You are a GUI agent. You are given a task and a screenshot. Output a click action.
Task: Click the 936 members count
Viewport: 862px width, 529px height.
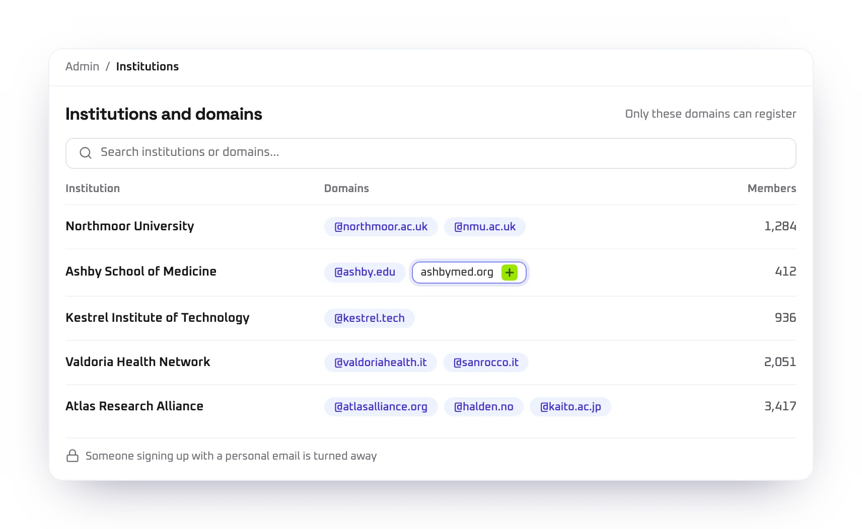(x=785, y=318)
